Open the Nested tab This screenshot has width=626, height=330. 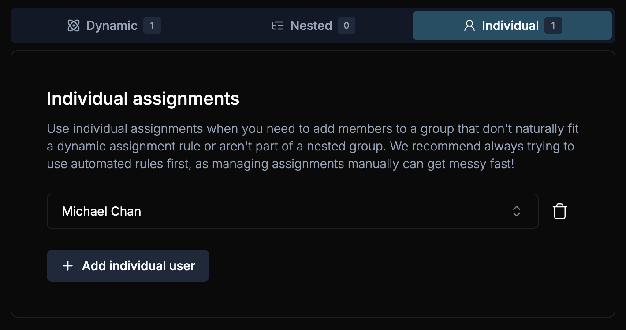tap(311, 26)
